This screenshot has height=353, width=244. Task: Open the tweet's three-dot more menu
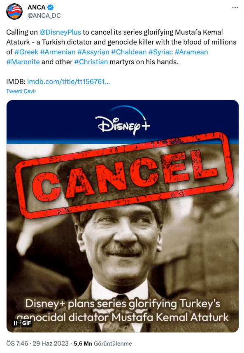235,7
